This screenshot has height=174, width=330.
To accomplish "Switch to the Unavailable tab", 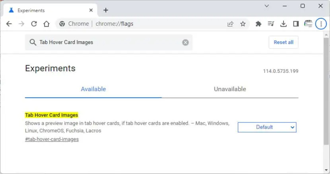I will tap(230, 89).
